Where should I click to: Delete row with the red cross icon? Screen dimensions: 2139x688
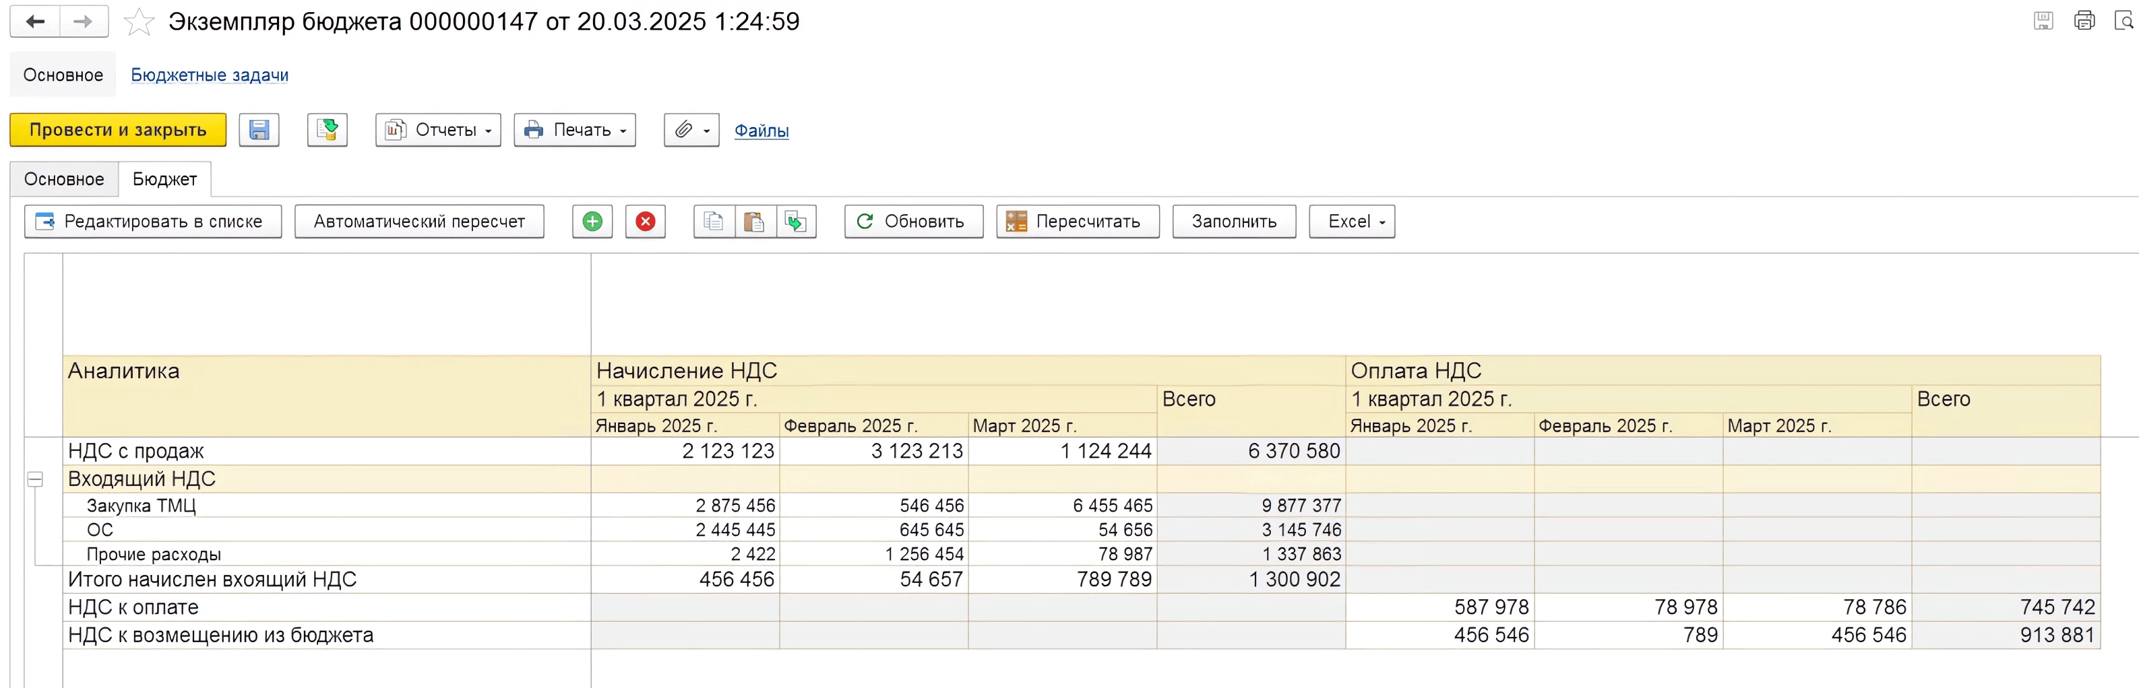(645, 221)
